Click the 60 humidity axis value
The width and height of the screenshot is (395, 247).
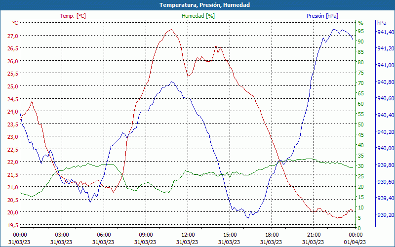(x=361, y=104)
